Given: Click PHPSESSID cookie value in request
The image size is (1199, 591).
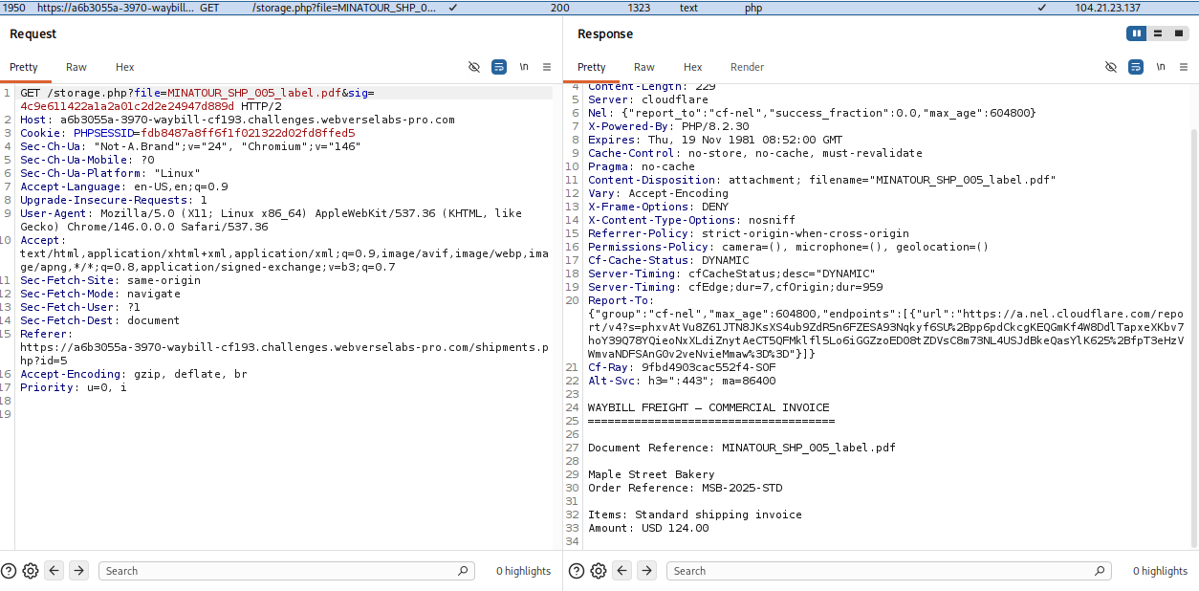Looking at the screenshot, I should tap(247, 133).
